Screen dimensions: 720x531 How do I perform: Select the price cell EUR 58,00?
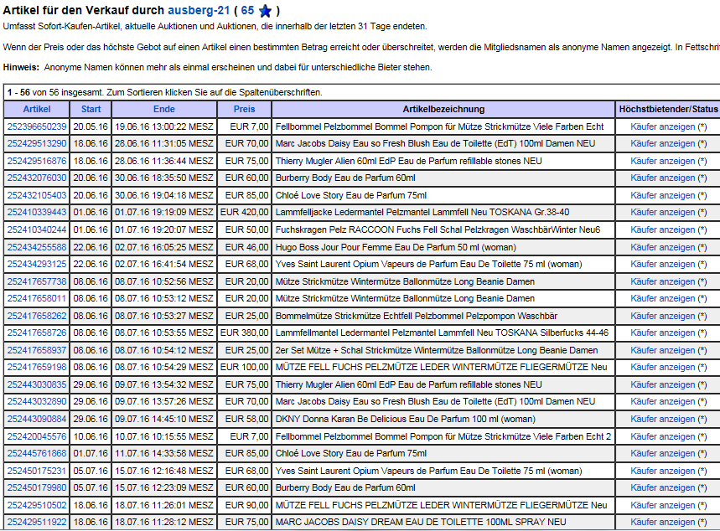point(246,420)
